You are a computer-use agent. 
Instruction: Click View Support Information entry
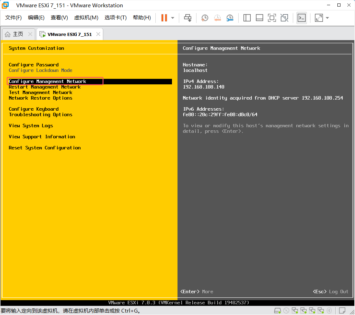42,137
